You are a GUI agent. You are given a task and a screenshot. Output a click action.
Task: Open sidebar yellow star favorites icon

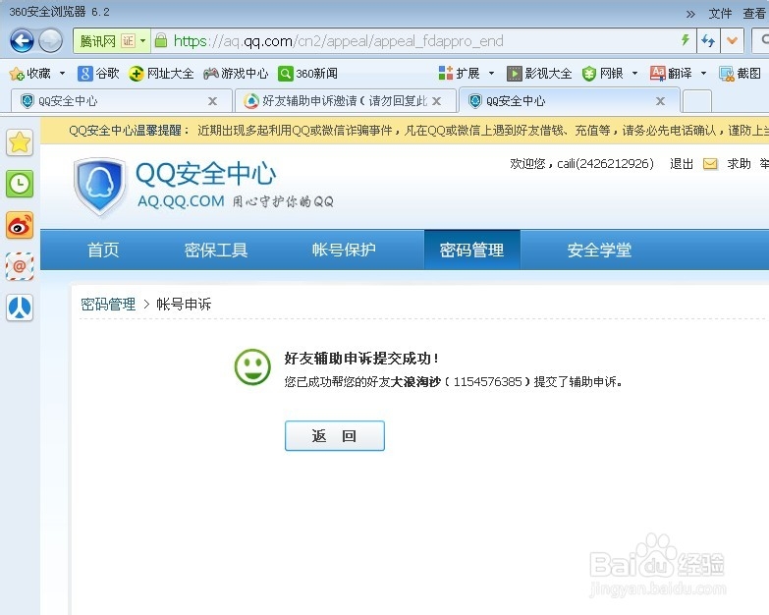[20, 142]
